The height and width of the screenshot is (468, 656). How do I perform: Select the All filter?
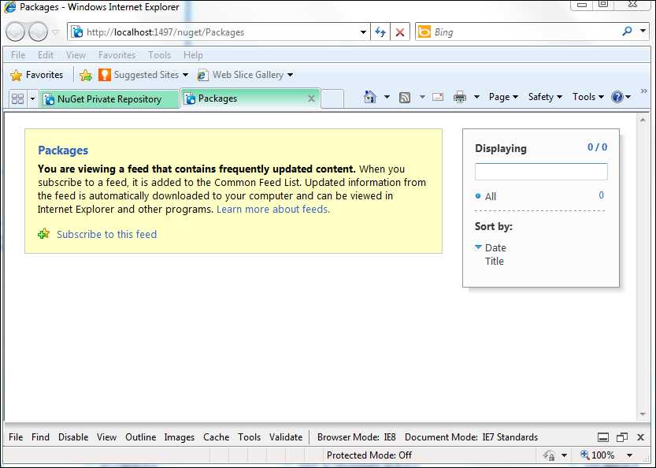(491, 196)
